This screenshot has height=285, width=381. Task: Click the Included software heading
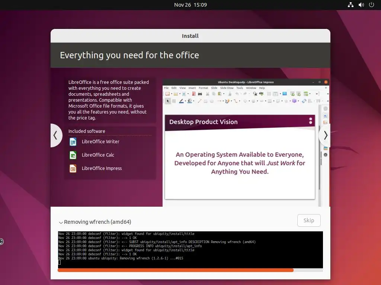point(87,131)
